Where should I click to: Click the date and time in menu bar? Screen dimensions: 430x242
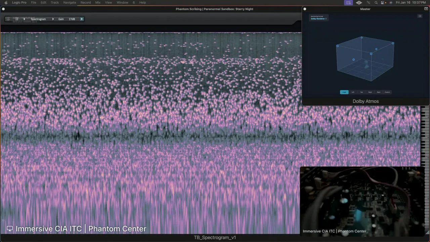tap(411, 2)
